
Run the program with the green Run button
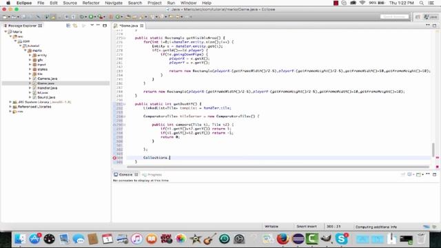(91, 17)
